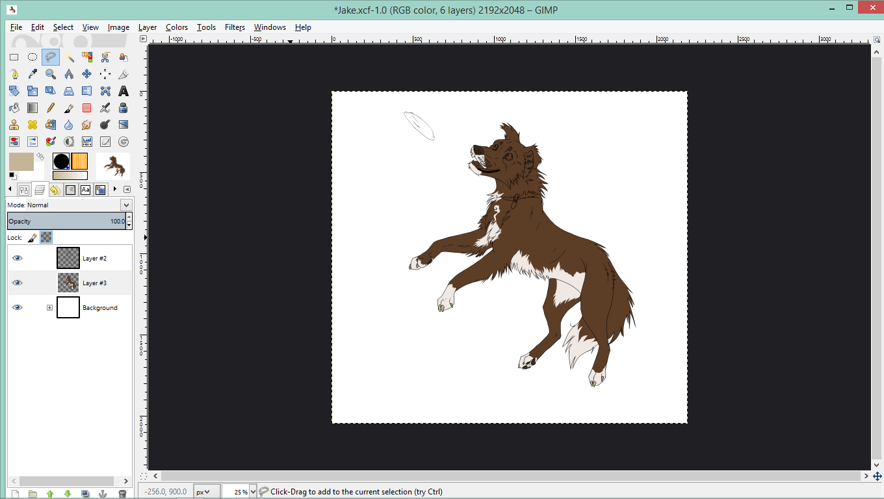Swap foreground and background colors

click(40, 157)
